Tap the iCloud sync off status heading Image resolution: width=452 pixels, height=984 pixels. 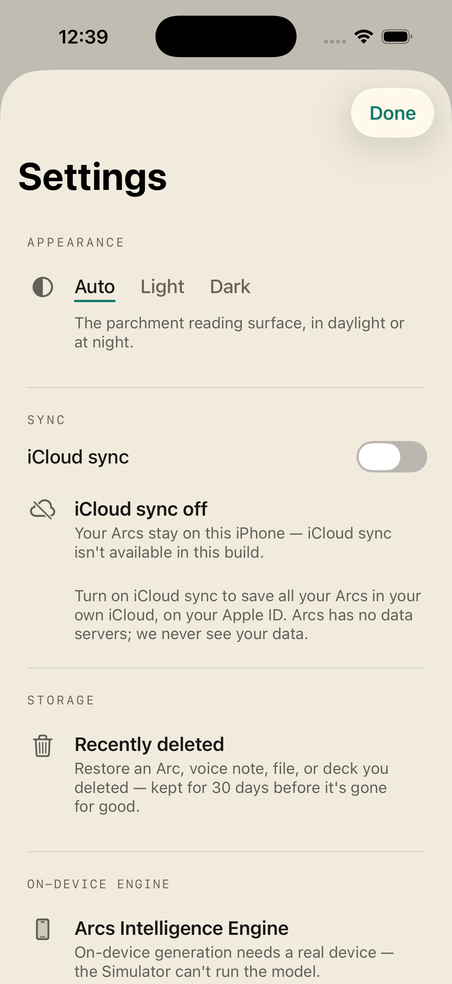[141, 509]
